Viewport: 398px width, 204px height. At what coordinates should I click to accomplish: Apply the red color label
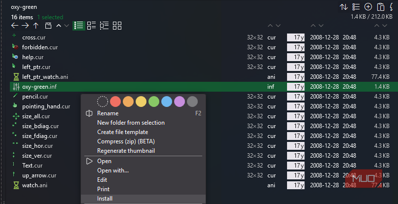115,102
